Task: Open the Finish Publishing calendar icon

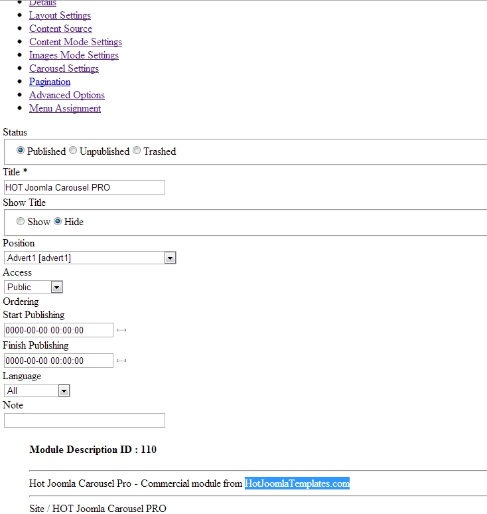Action: (x=121, y=361)
